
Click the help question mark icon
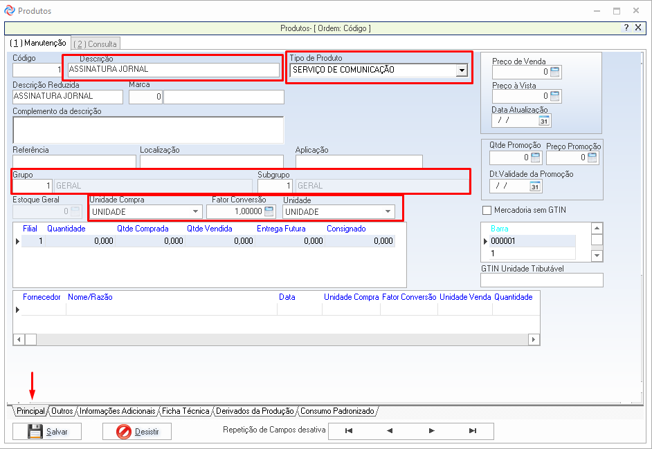click(626, 28)
